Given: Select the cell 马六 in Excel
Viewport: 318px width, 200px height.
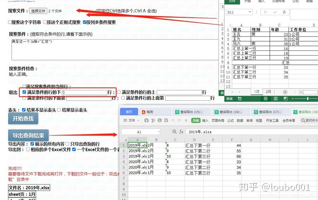Looking at the screenshot, I should point(241,44).
